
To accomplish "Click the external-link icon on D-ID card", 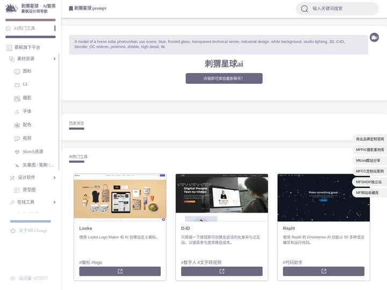I will (x=222, y=271).
